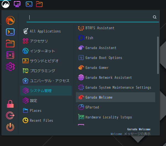Click the application list scrollbar
Image resolution: width=166 pixels, height=146 pixels.
click(158, 55)
